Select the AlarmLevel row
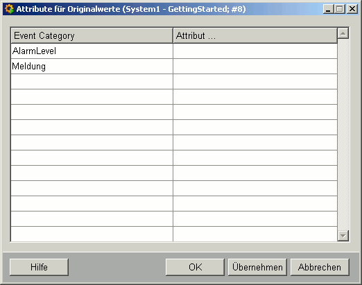362x285 pixels. tap(92, 51)
